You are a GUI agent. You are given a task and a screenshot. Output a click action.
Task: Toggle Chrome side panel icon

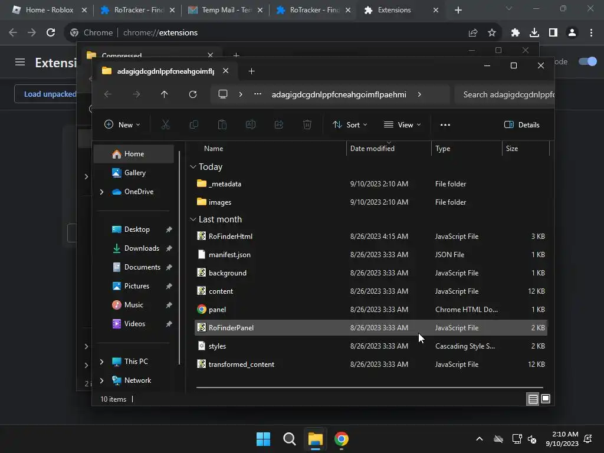tap(553, 33)
